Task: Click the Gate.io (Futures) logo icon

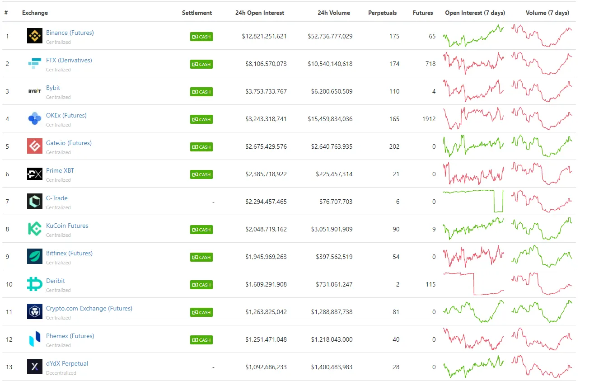Action: click(35, 146)
